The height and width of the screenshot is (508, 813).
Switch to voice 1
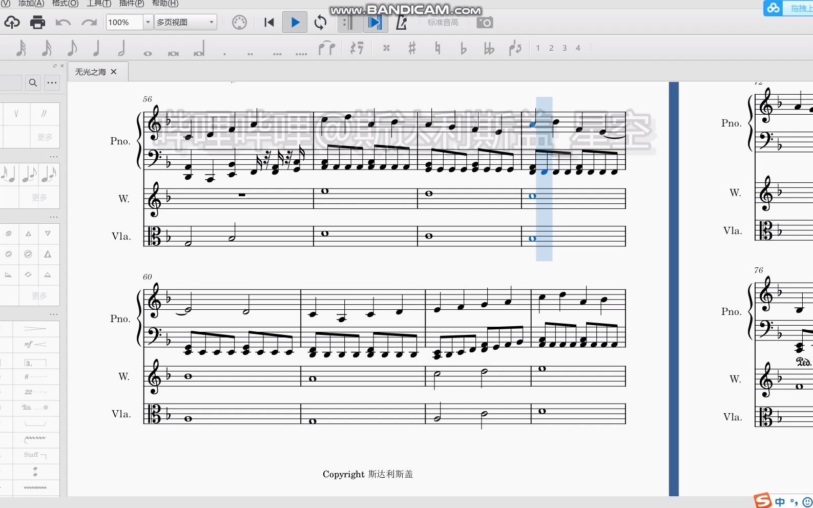point(538,48)
